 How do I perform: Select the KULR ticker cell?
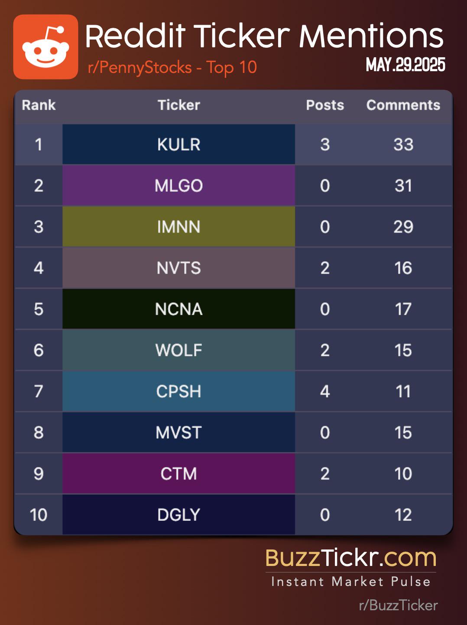tap(178, 145)
